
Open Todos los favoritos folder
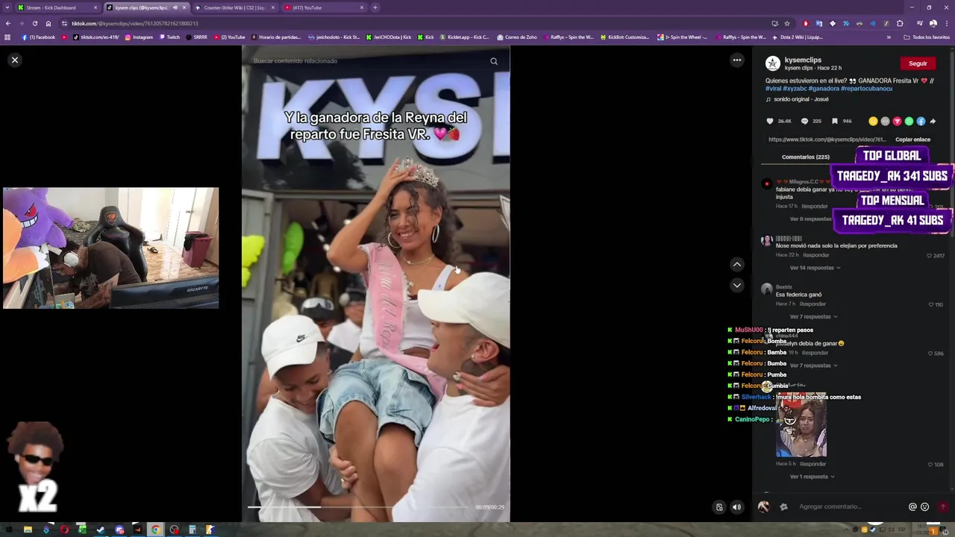(927, 37)
